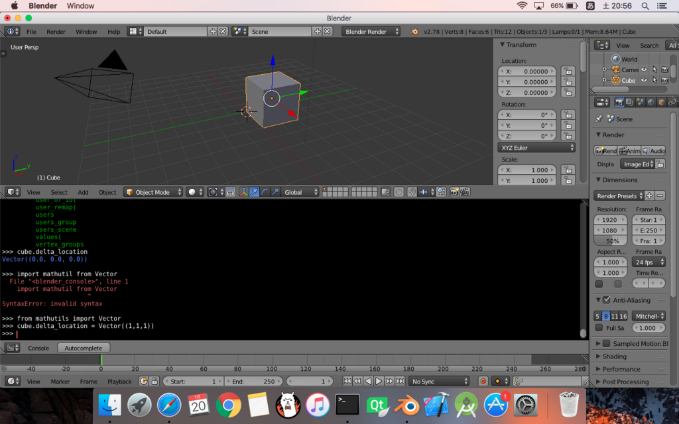Open the Help menu
This screenshot has height=424, width=679.
click(114, 32)
